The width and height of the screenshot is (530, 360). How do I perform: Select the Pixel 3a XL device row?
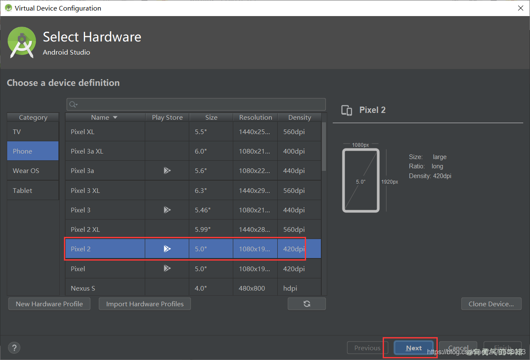(193, 151)
